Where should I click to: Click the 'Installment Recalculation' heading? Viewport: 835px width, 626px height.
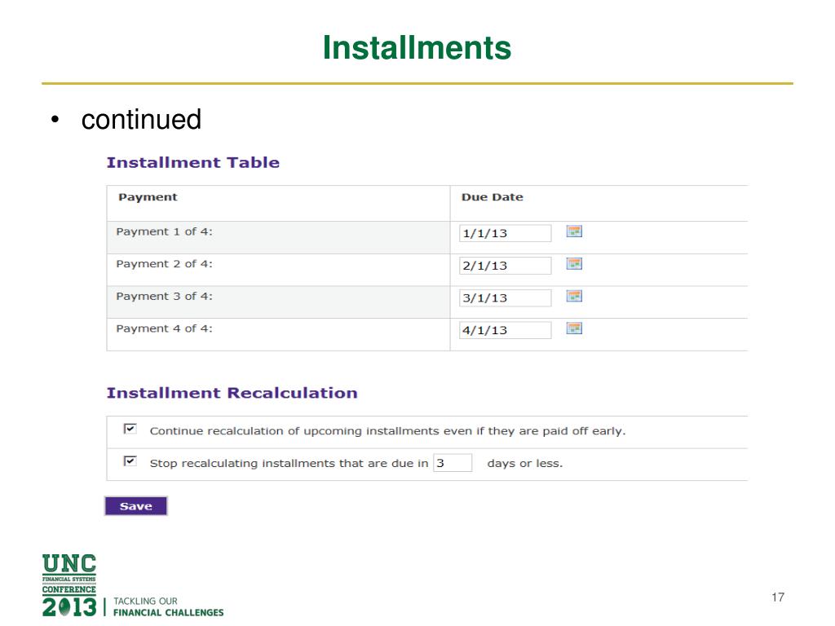(232, 393)
